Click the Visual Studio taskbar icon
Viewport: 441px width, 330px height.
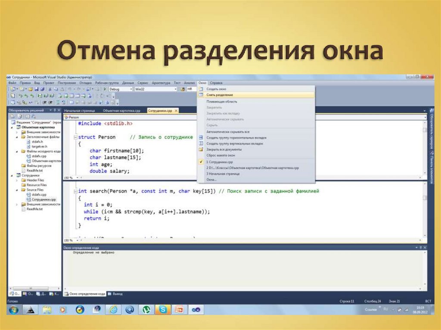(196, 310)
